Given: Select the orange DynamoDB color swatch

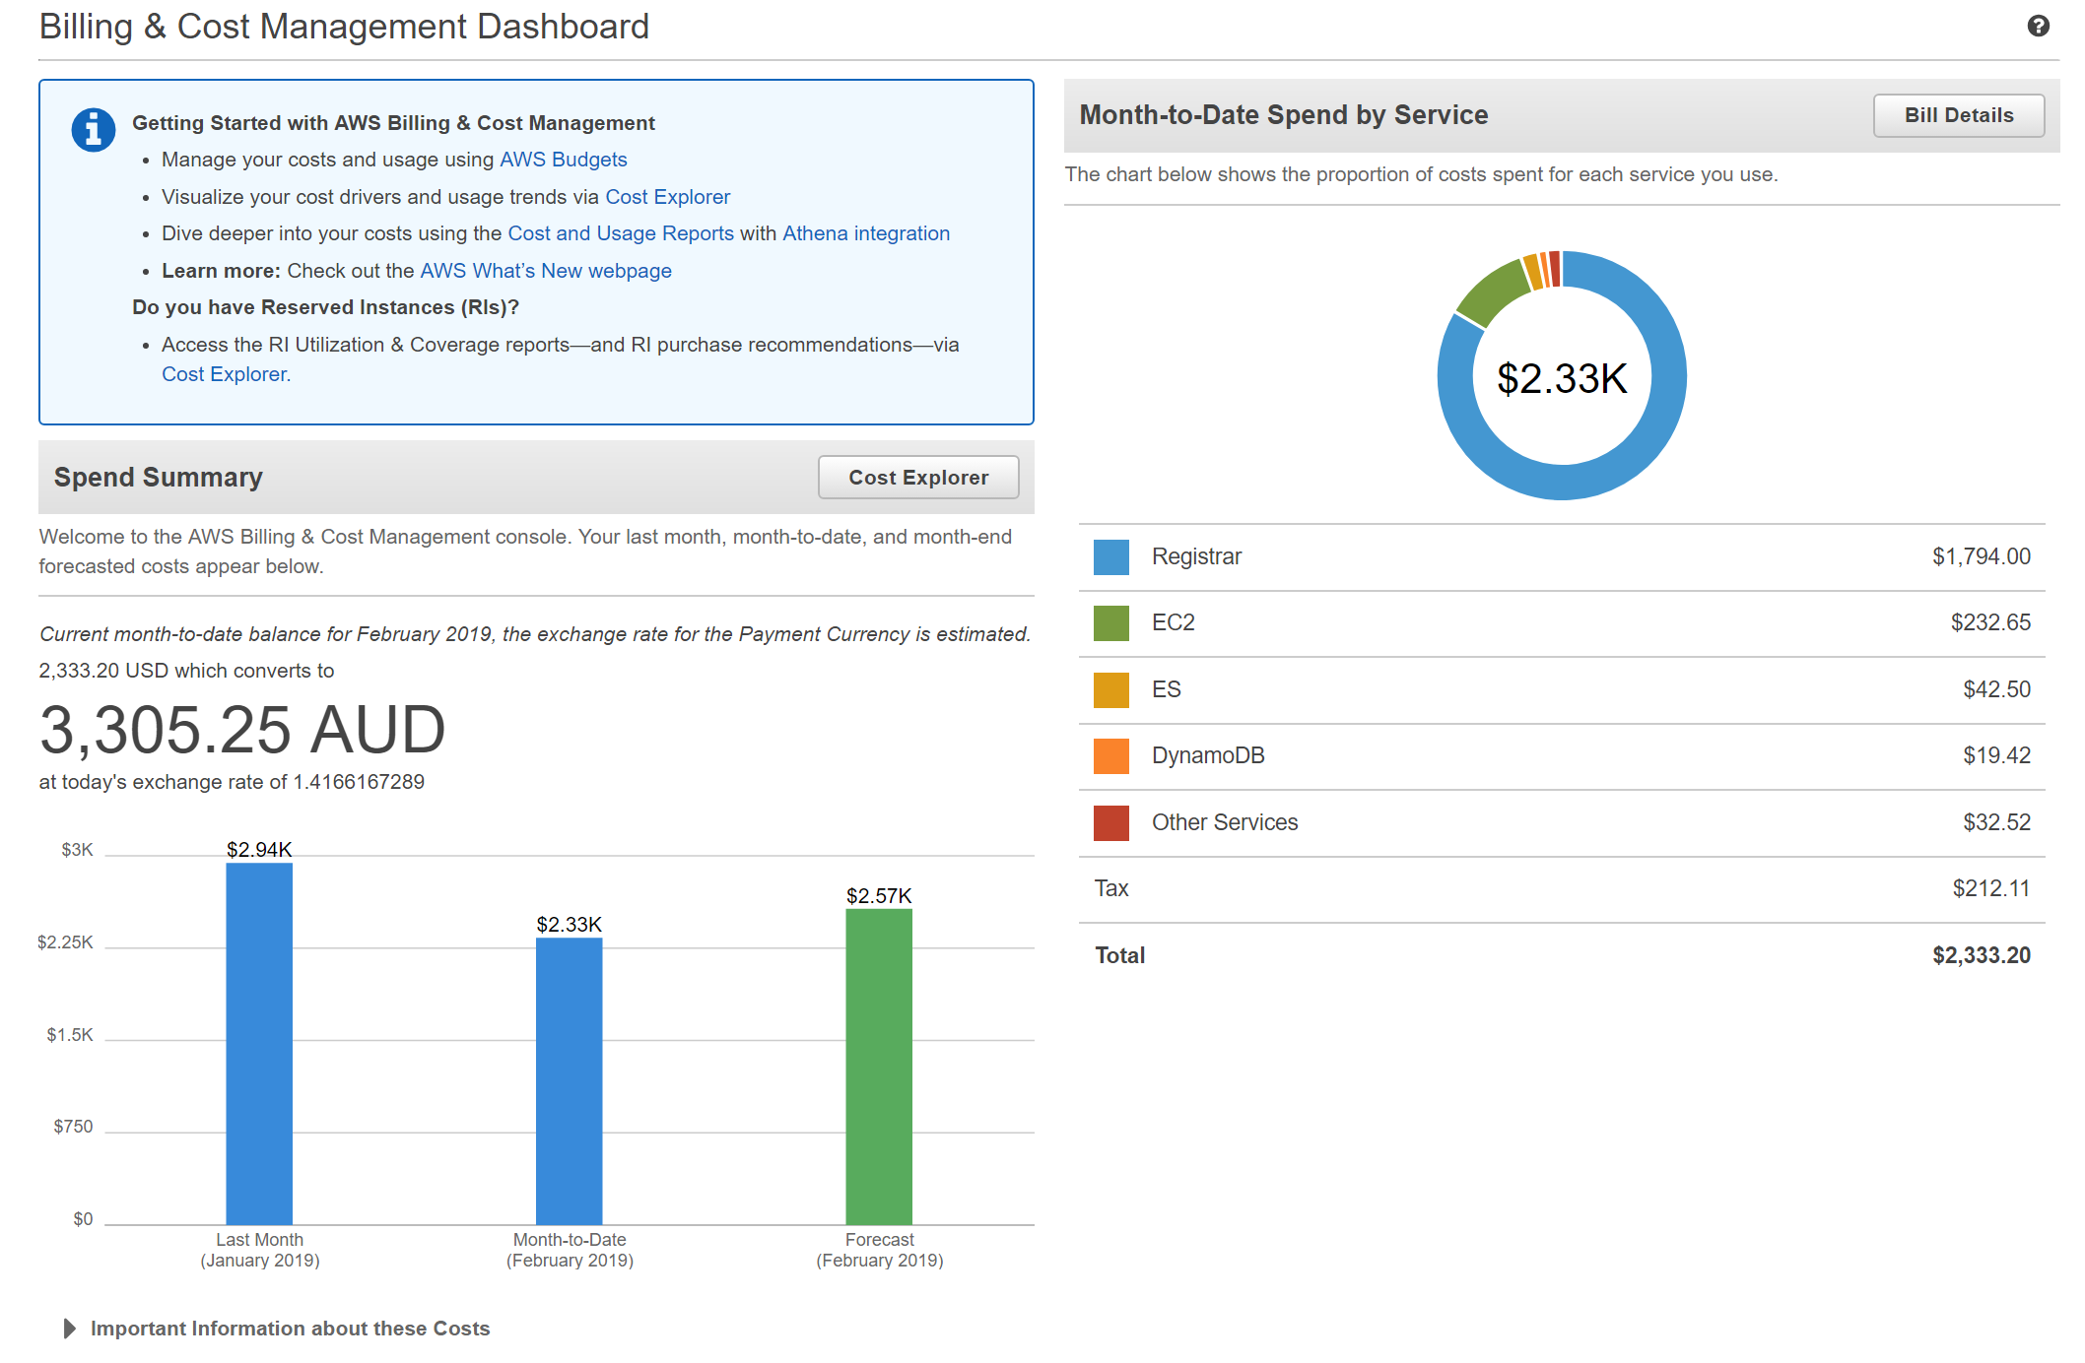Looking at the screenshot, I should [1110, 756].
